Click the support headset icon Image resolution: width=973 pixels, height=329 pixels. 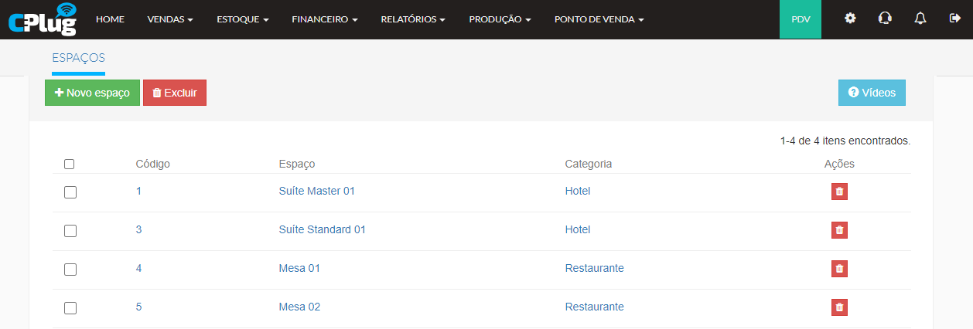coord(885,19)
